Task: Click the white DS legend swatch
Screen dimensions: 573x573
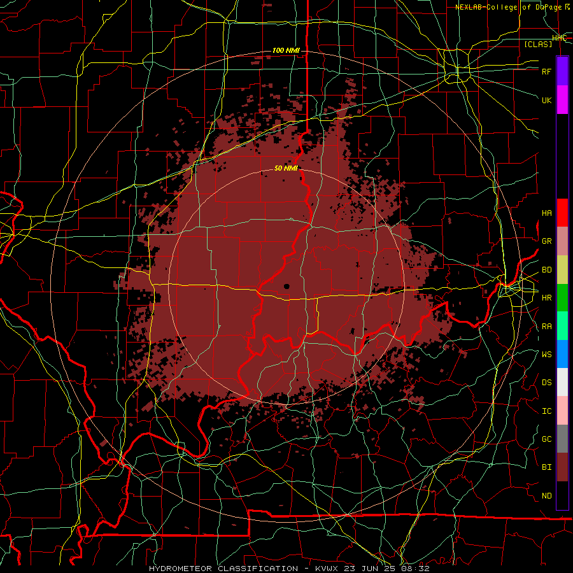Action: point(562,382)
